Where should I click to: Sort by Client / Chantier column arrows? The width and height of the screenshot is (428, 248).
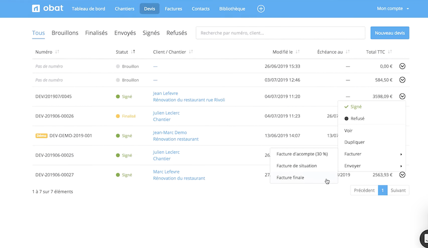(191, 51)
